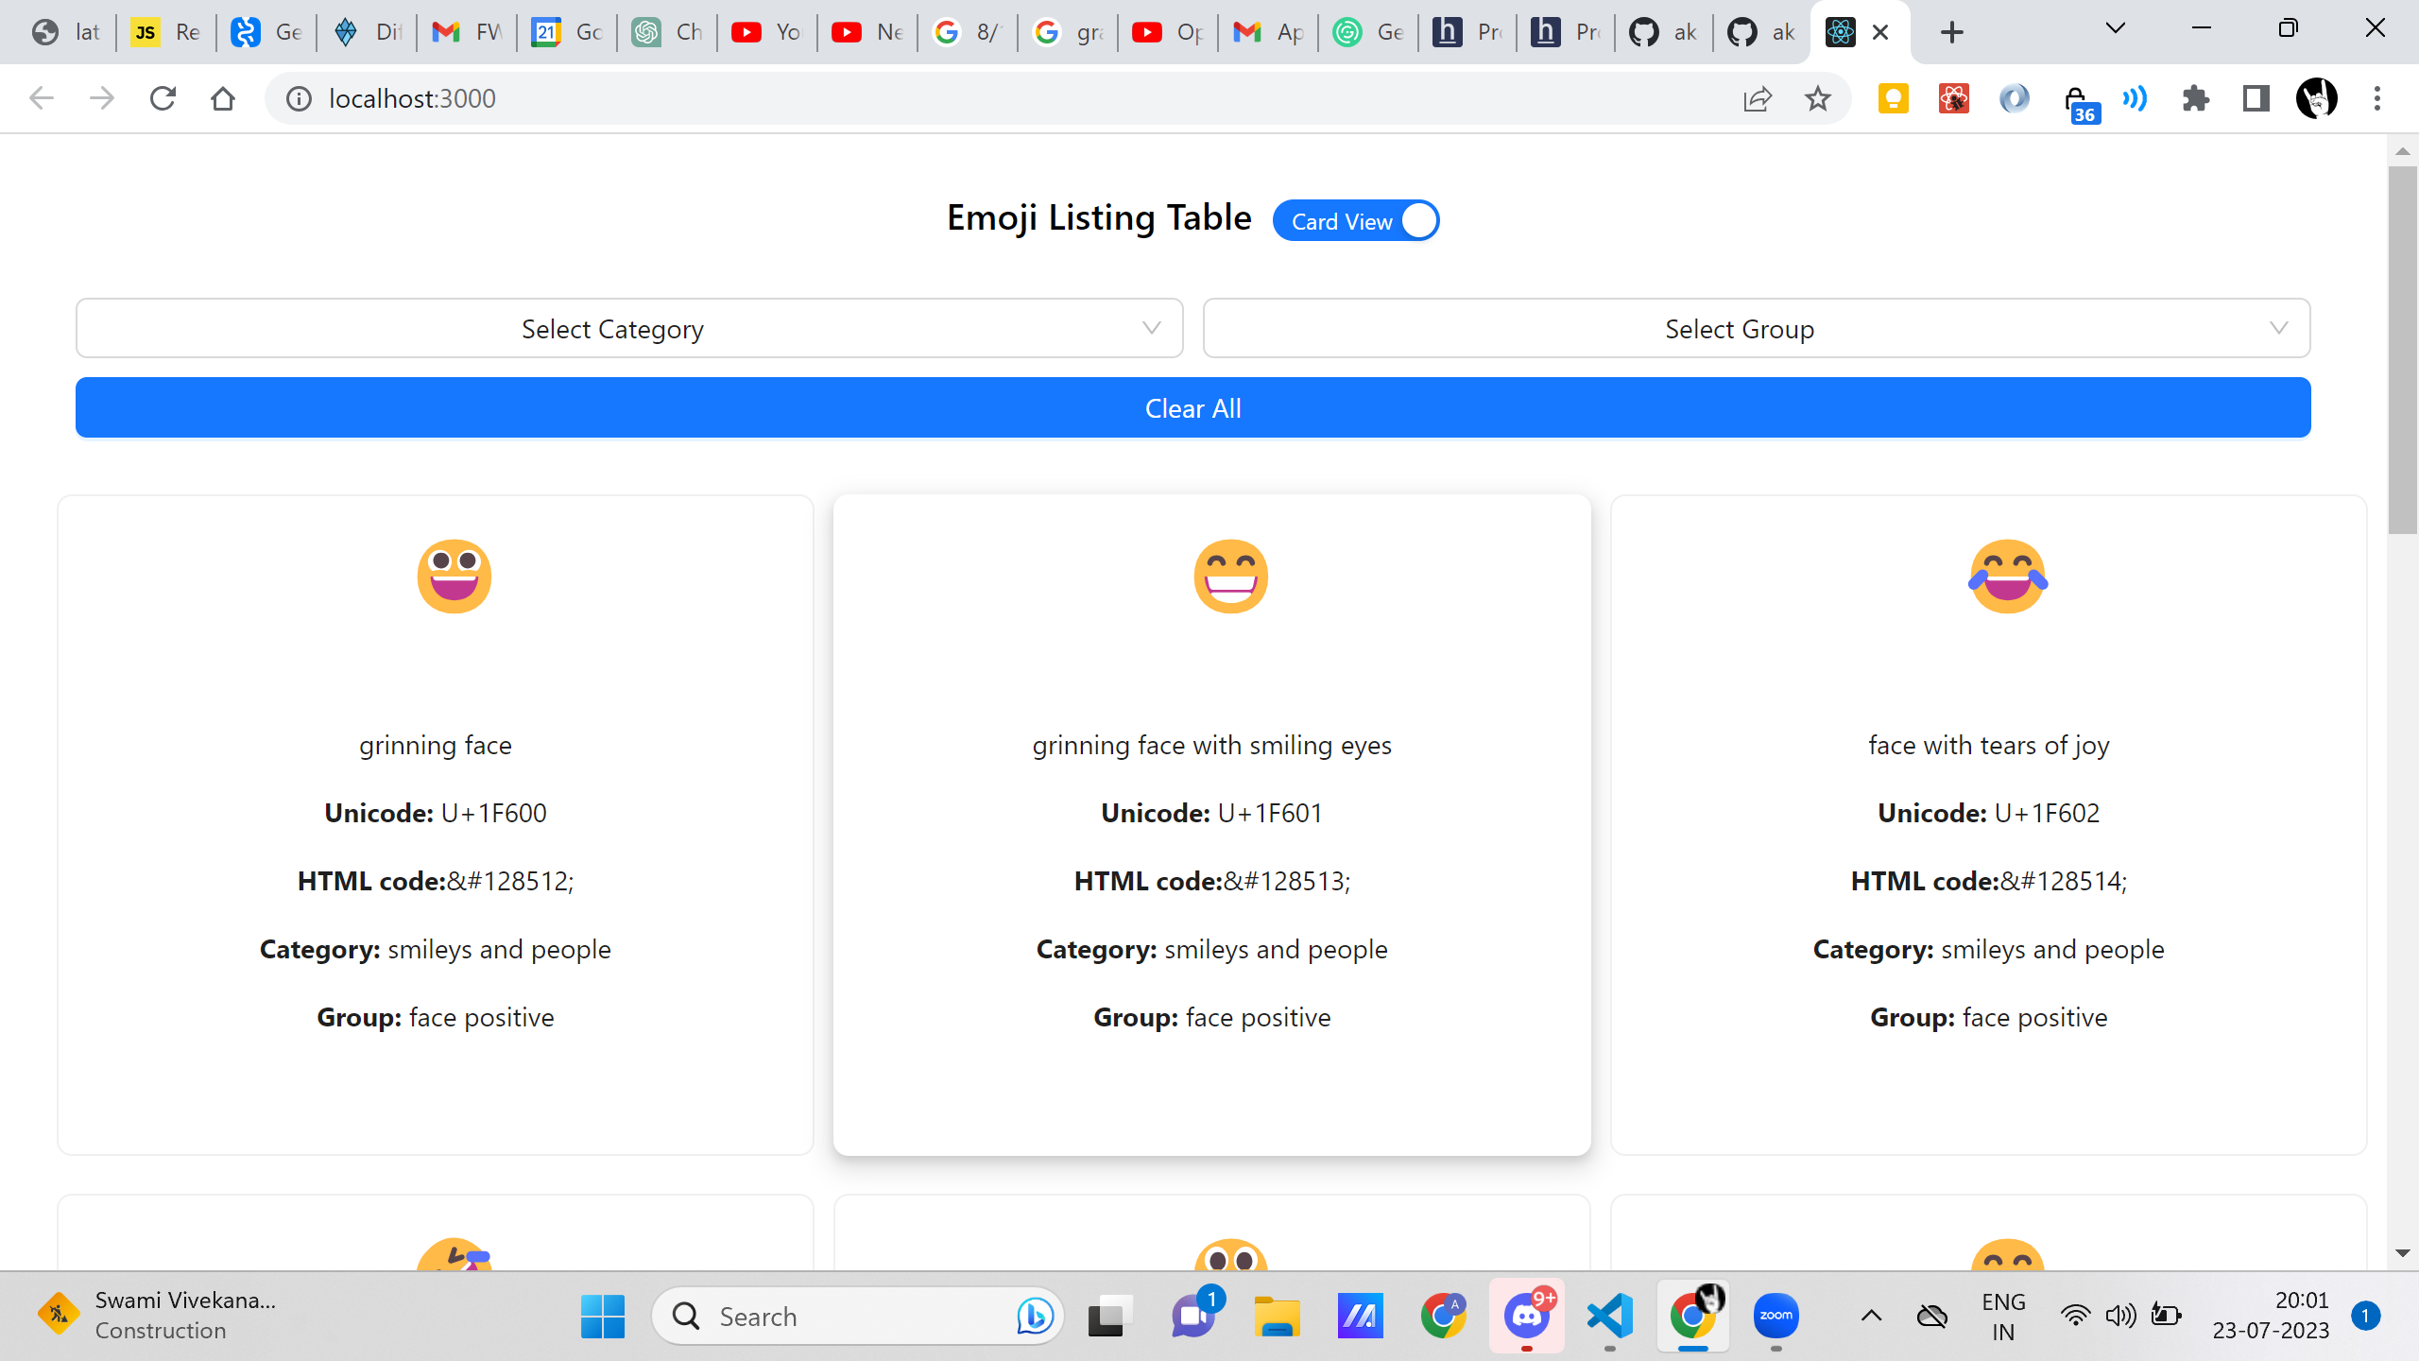Switch to the Google Calendar tab
The image size is (2419, 1361).
pos(567,32)
